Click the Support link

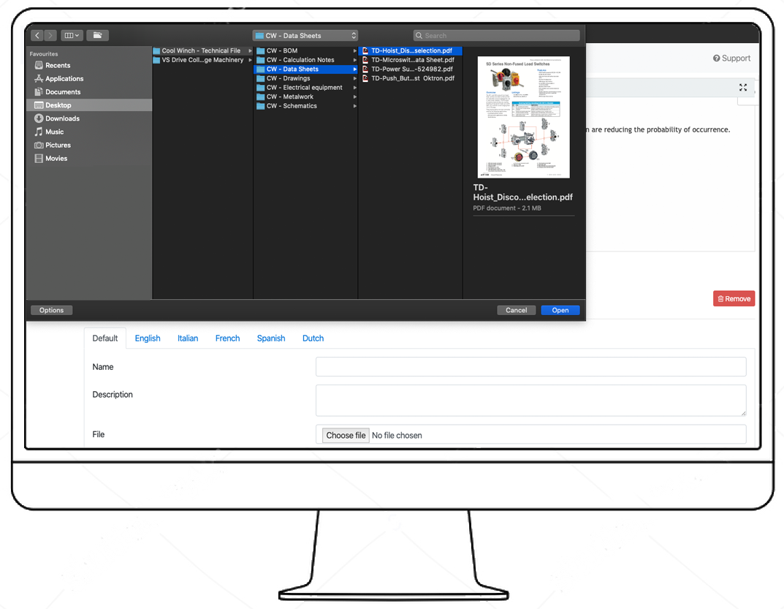tap(731, 58)
